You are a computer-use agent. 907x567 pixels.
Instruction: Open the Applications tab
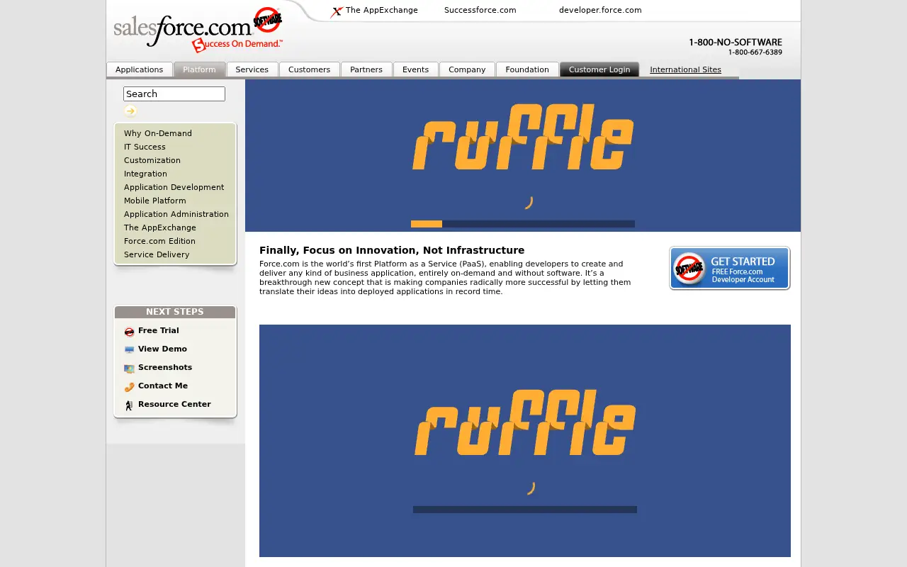[x=140, y=69]
